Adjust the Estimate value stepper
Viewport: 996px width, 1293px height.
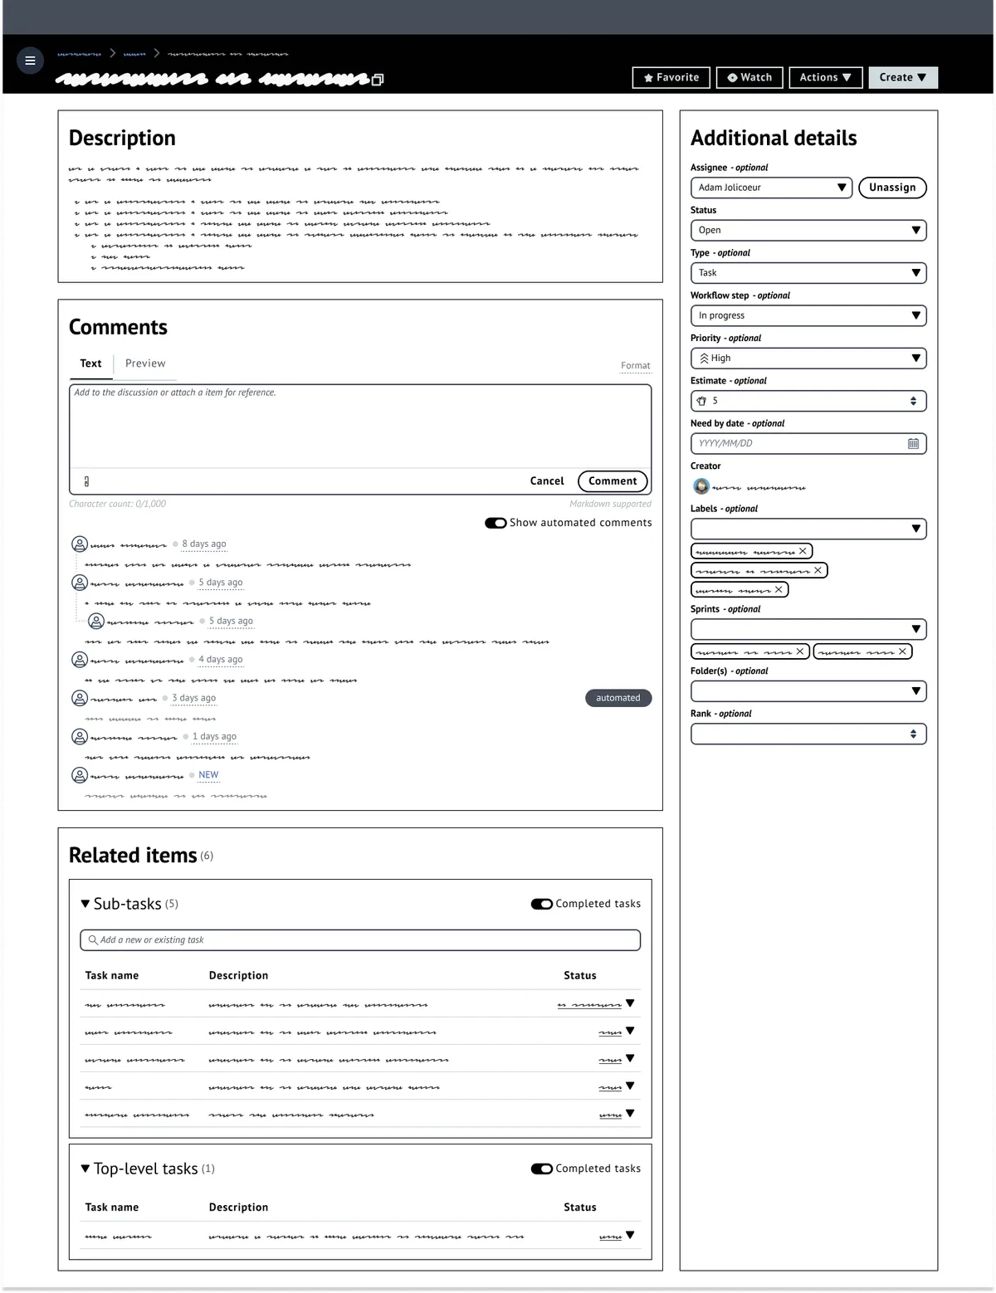tap(913, 401)
